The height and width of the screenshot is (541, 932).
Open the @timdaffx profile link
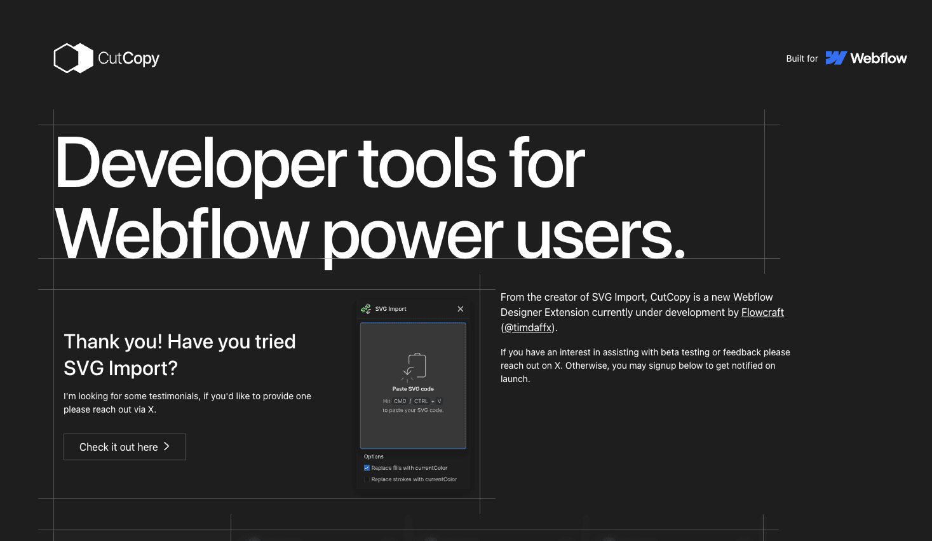[527, 327]
